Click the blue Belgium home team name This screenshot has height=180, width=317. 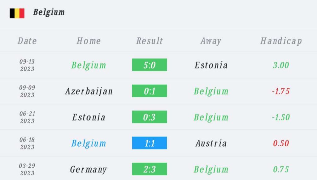point(89,144)
